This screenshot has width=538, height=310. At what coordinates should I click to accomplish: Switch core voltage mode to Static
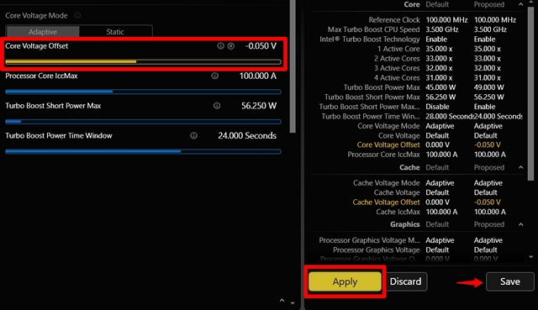coord(115,32)
